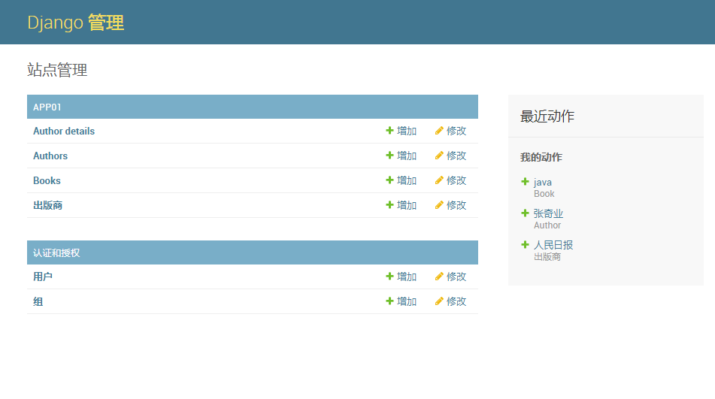Open the 用户 model list
This screenshot has width=715, height=399.
pos(42,277)
